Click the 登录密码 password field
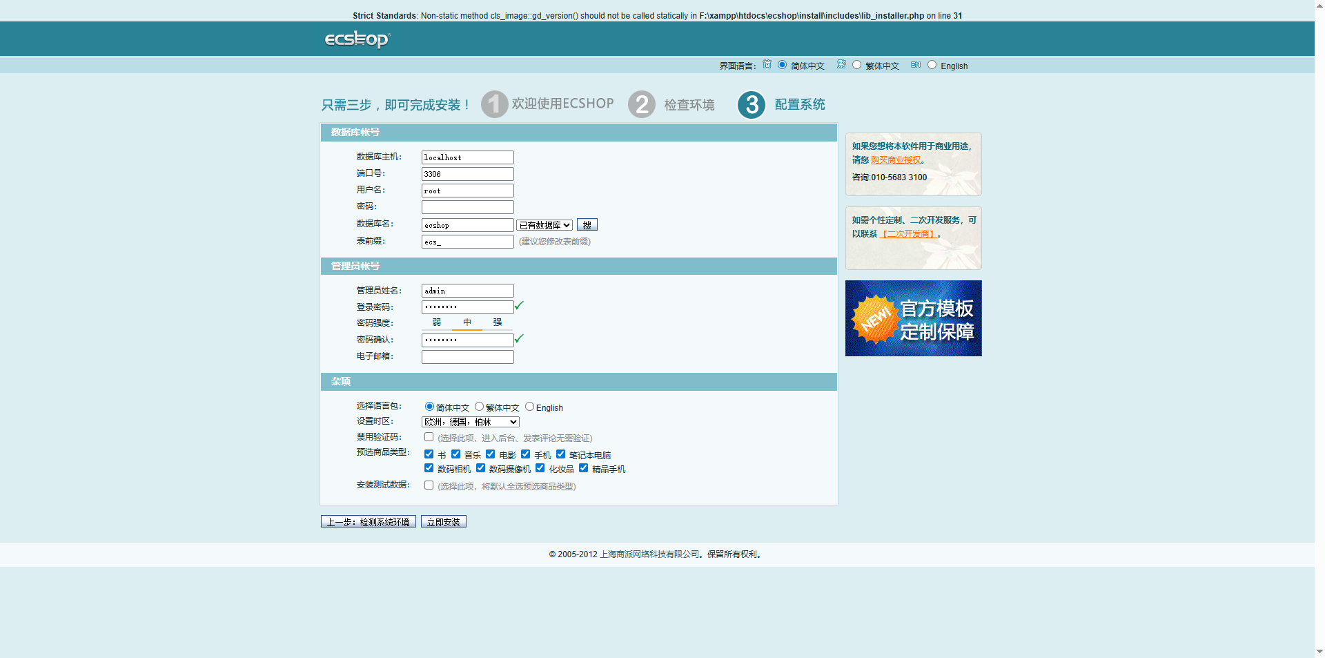The width and height of the screenshot is (1325, 658). tap(467, 307)
